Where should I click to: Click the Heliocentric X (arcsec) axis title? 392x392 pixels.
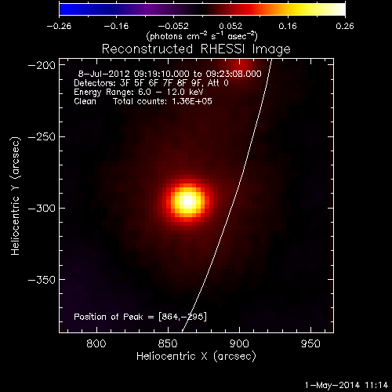click(196, 357)
